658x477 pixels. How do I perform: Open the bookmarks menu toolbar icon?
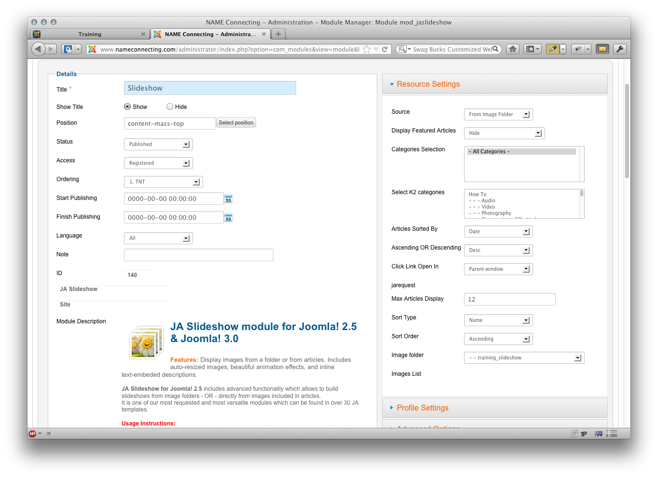tap(533, 49)
